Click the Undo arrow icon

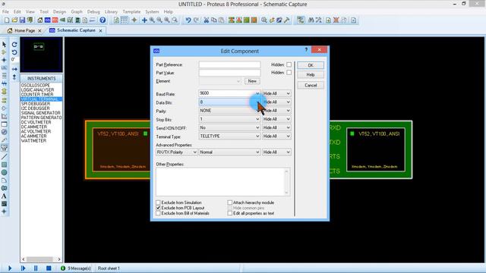point(188,20)
